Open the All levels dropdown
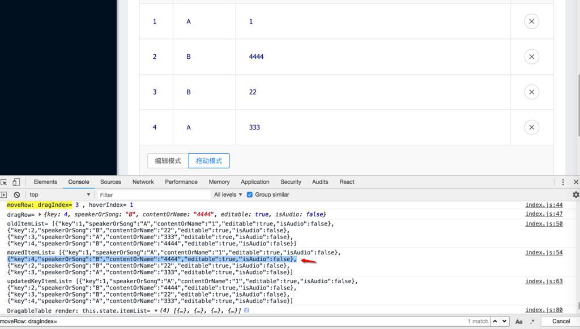 pyautogui.click(x=228, y=194)
